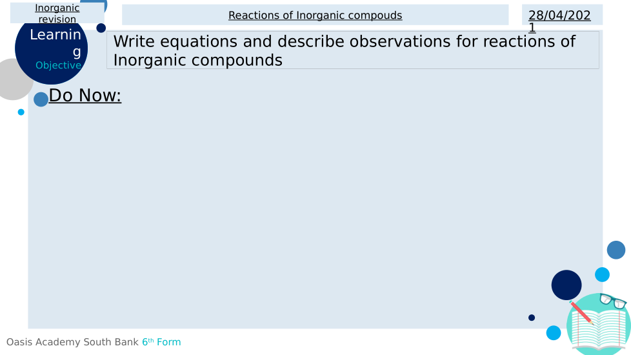Select the blue dot beside Do Now heading
This screenshot has height=355, width=631.
click(x=41, y=99)
